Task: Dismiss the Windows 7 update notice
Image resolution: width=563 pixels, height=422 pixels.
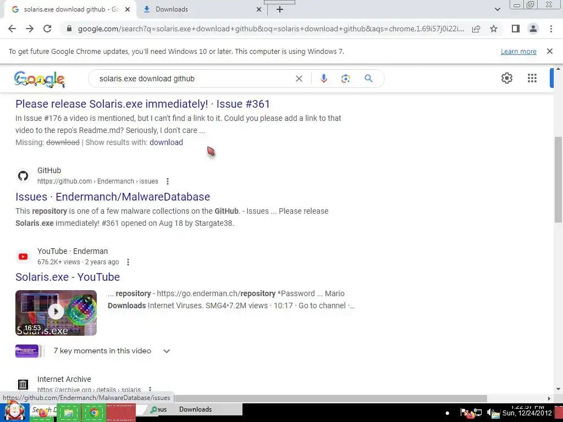Action: [x=549, y=51]
